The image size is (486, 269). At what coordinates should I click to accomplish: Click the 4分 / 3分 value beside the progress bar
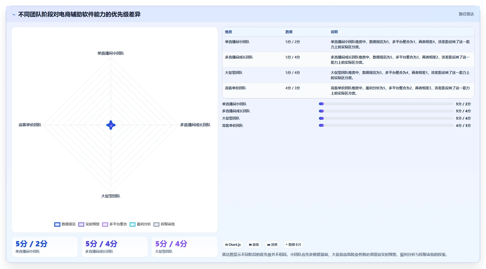click(463, 126)
